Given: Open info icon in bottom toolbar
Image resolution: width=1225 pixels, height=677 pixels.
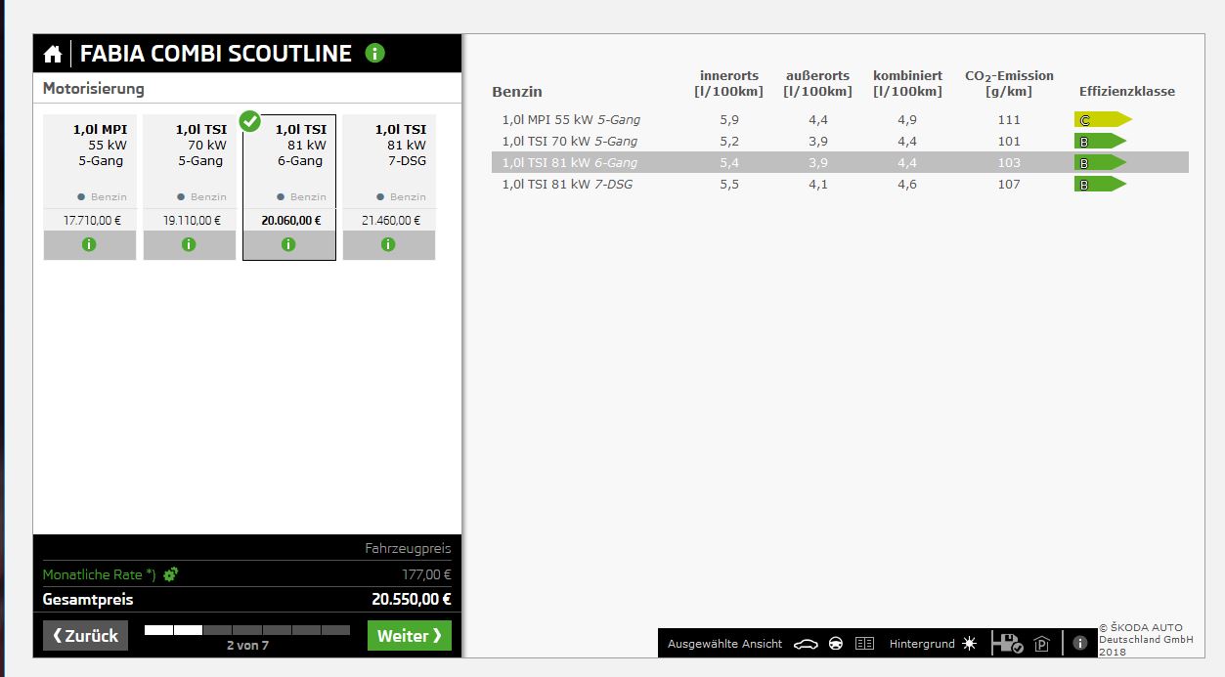Looking at the screenshot, I should pyautogui.click(x=1080, y=643).
